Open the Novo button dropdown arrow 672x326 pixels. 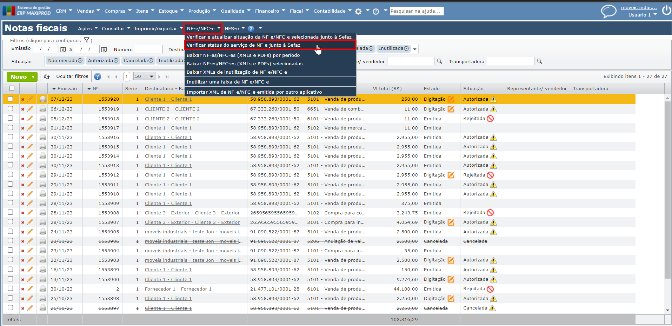pyautogui.click(x=33, y=77)
